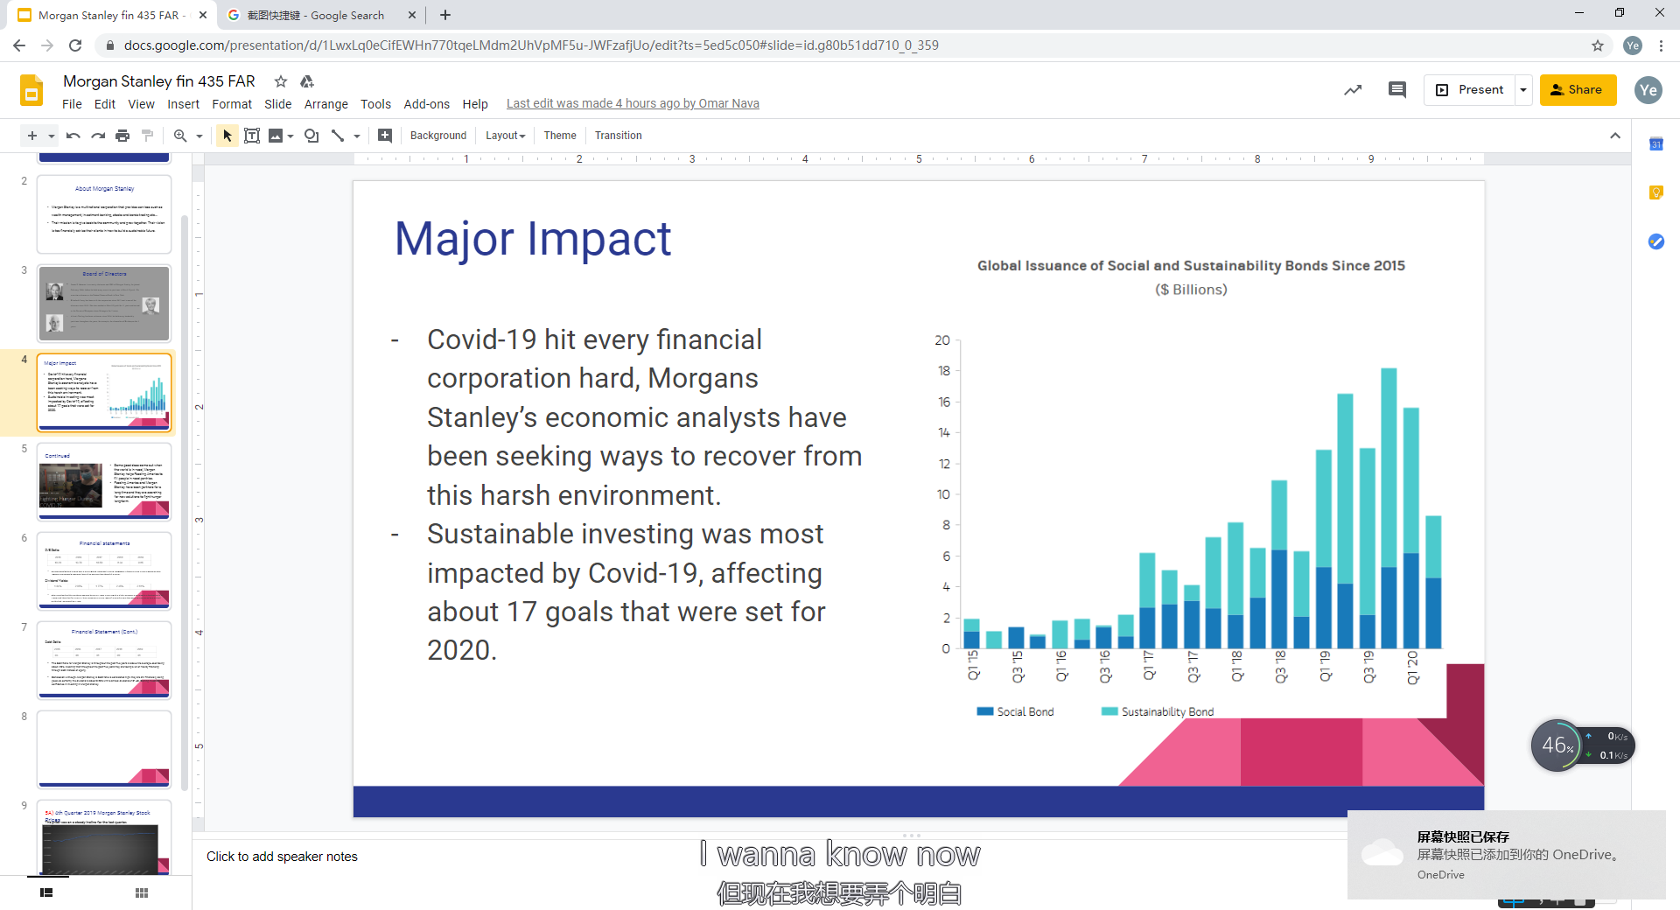
Task: Open the zoom level dropdown arrow
Action: pyautogui.click(x=199, y=136)
